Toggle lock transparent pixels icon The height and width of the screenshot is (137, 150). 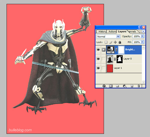coord(106,42)
